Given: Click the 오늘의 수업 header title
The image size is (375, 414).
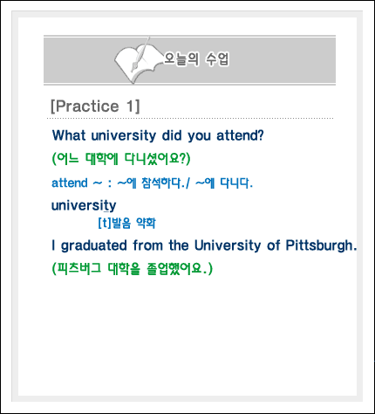Looking at the screenshot, I should point(196,59).
